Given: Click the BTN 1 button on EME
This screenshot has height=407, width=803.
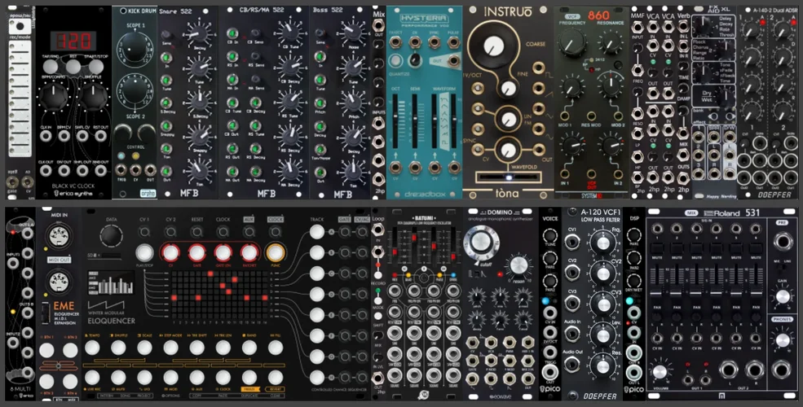Looking at the screenshot, I should point(46,350).
